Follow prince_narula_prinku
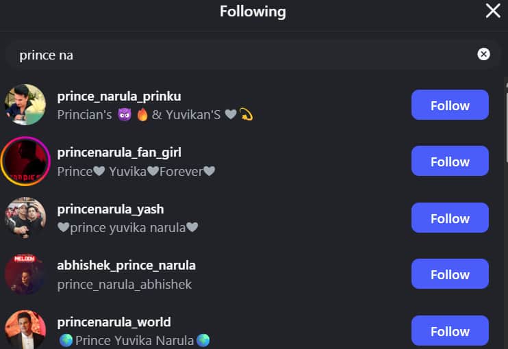508x349 pixels. [450, 105]
